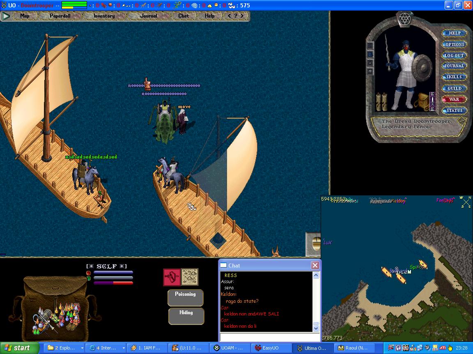473x354 pixels.
Task: Click the tan map icon beside the red icon
Action: click(x=190, y=277)
